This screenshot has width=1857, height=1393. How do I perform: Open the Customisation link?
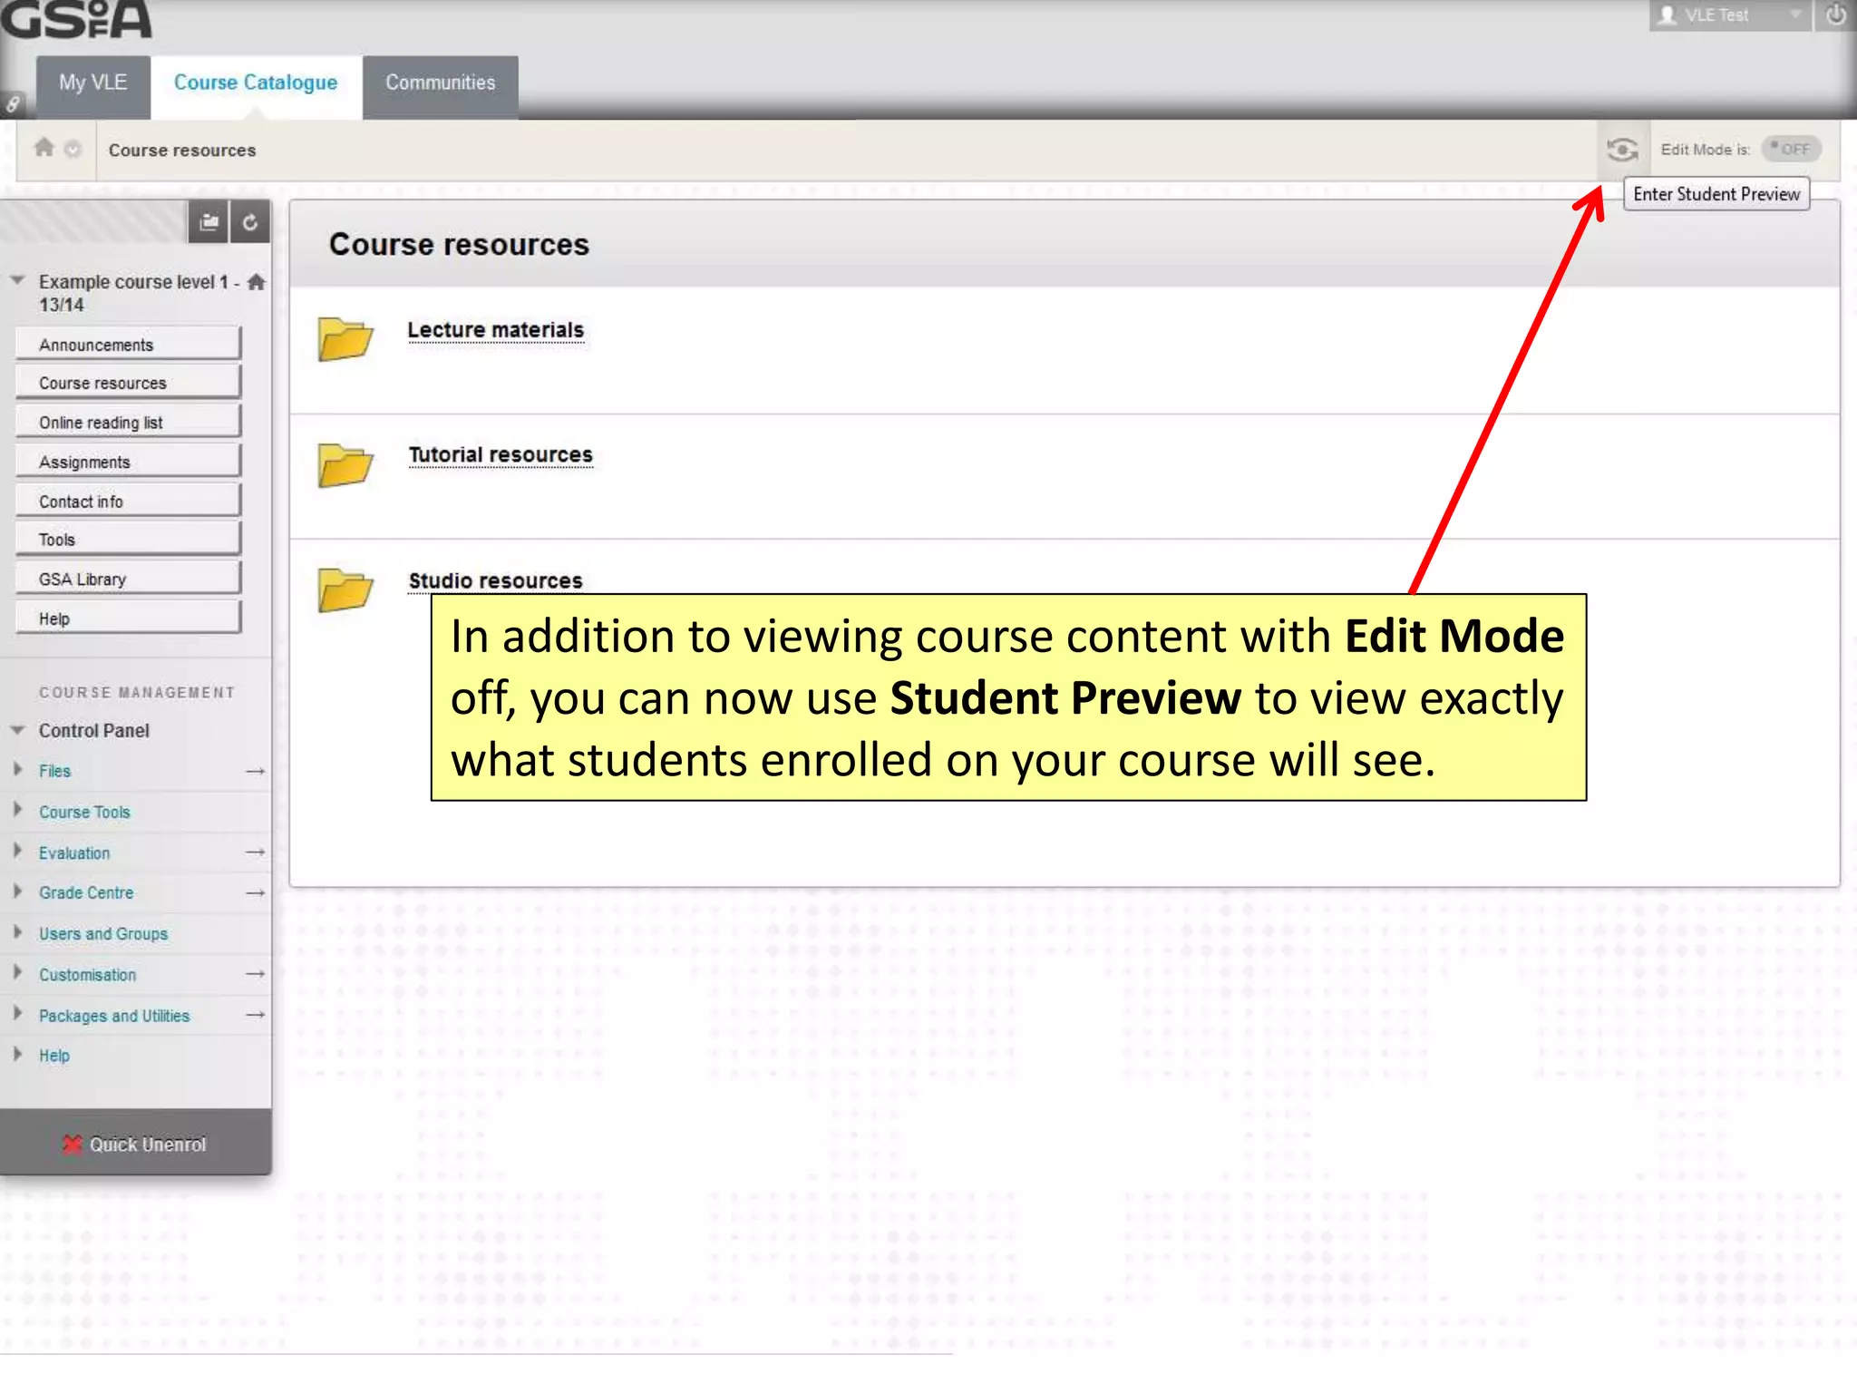87,974
